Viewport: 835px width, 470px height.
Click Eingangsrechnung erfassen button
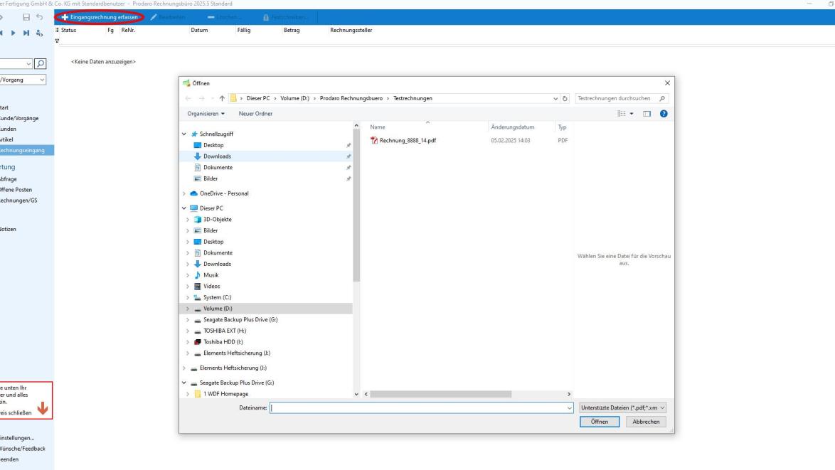100,17
